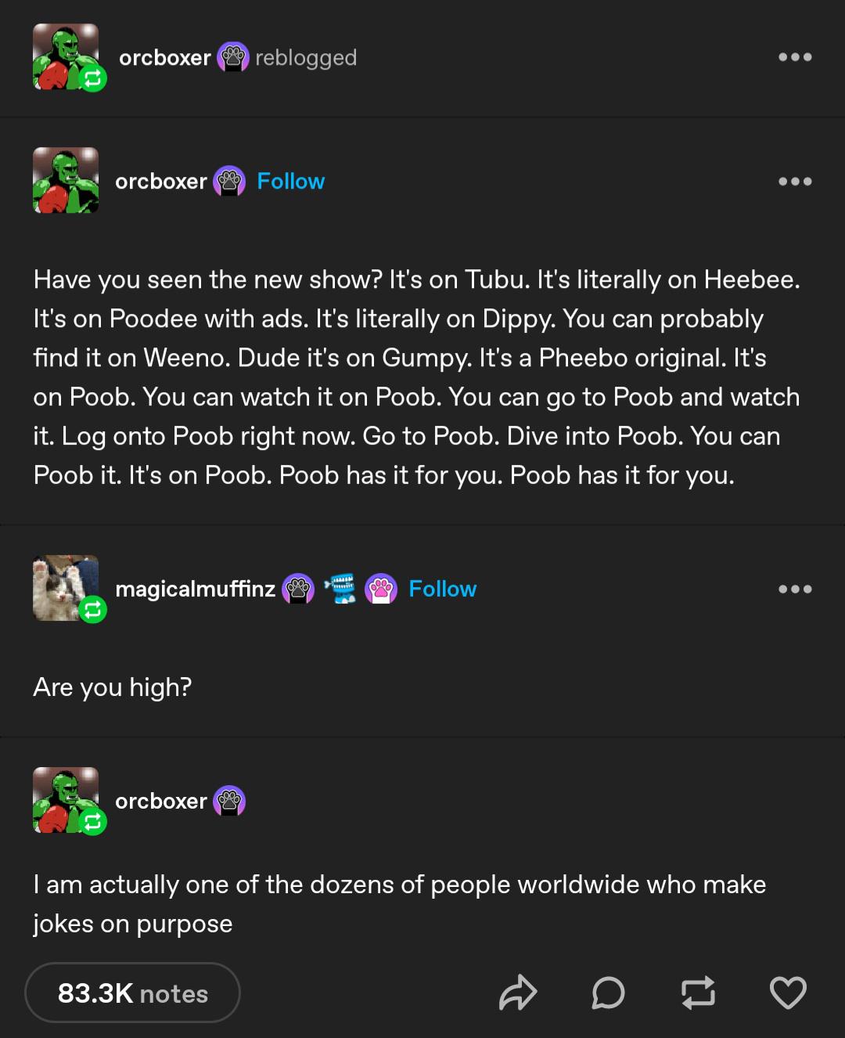Like the post with the heart icon
Viewport: 845px width, 1038px height.
[788, 993]
